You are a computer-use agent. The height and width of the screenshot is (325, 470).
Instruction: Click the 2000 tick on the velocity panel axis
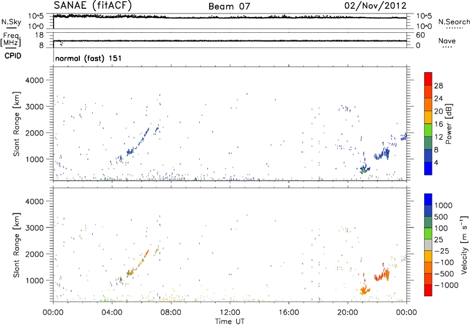tap(35, 254)
